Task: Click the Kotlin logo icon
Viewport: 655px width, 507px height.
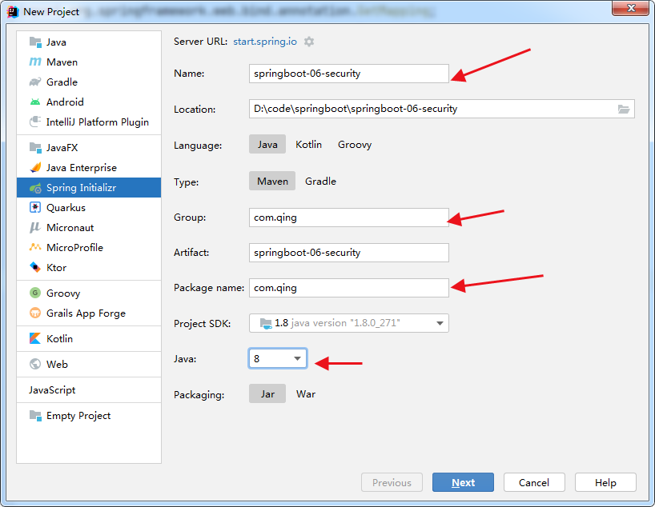Action: (35, 338)
